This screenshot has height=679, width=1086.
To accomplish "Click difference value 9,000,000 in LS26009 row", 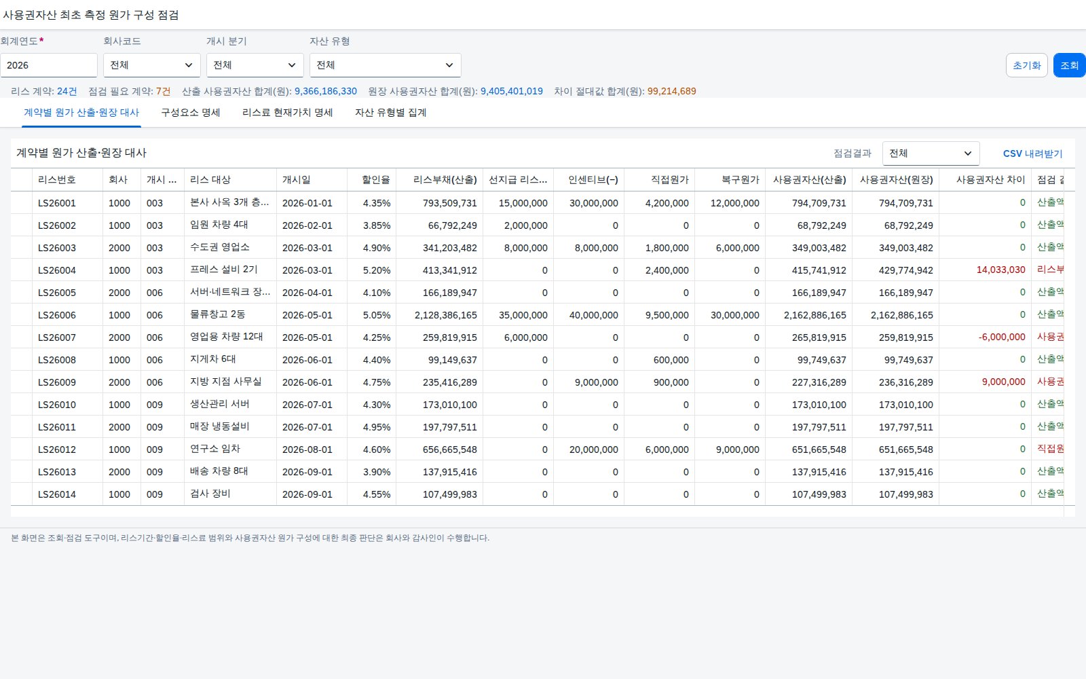I will (1003, 382).
